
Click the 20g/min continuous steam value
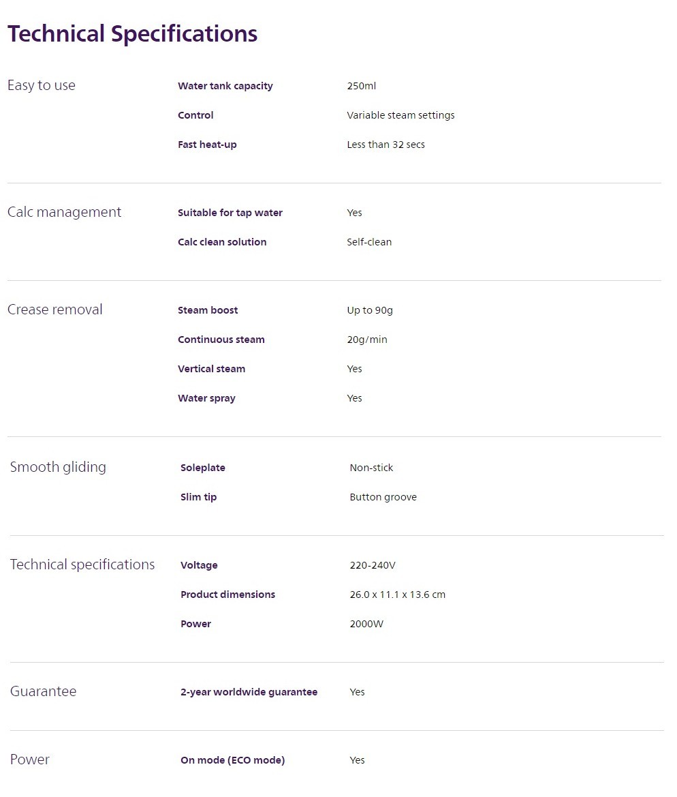[x=367, y=340]
